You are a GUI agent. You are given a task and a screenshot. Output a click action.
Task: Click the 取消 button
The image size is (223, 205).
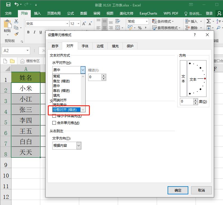201,190
